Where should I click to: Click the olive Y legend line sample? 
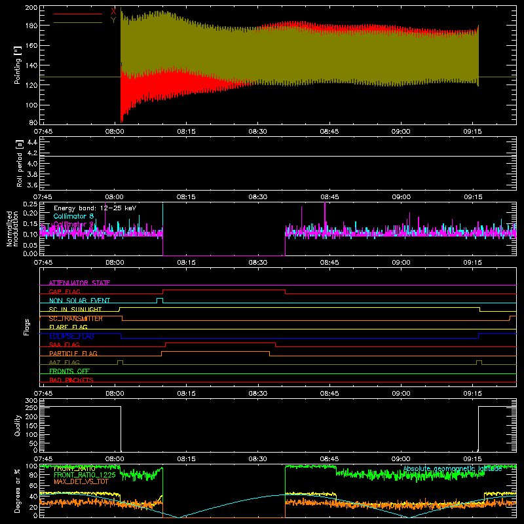[x=78, y=23]
